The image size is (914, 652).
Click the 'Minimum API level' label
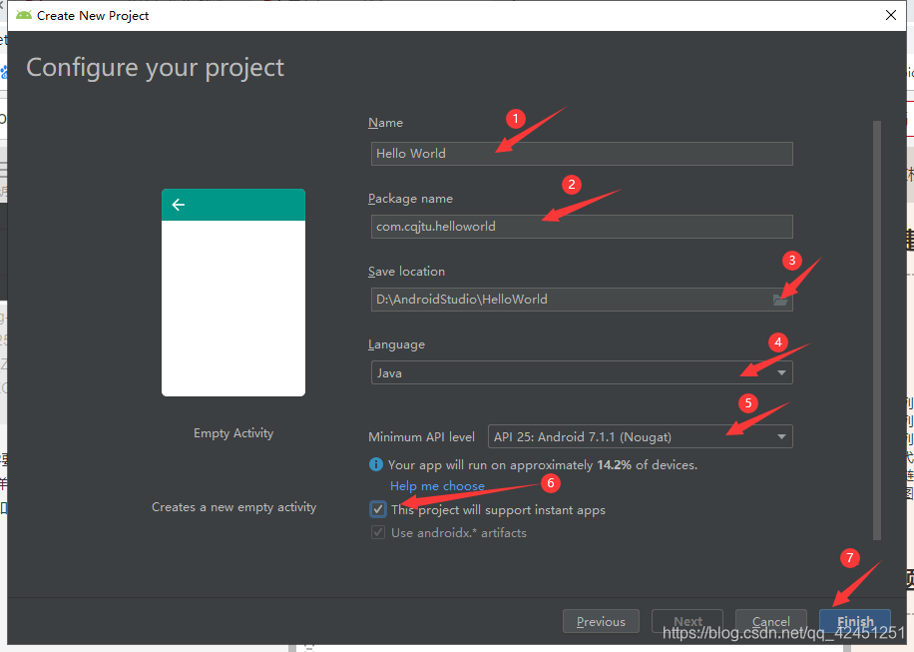[x=421, y=436]
